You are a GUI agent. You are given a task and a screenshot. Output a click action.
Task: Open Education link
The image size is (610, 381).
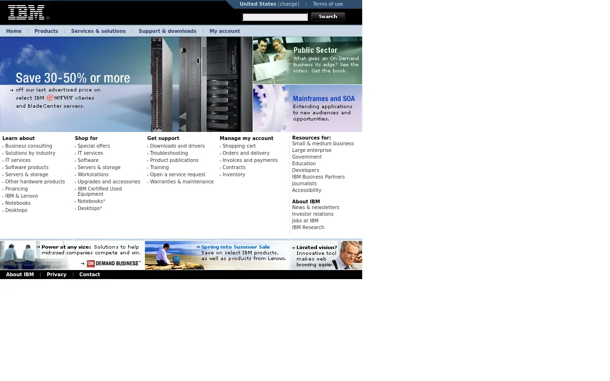point(304,164)
